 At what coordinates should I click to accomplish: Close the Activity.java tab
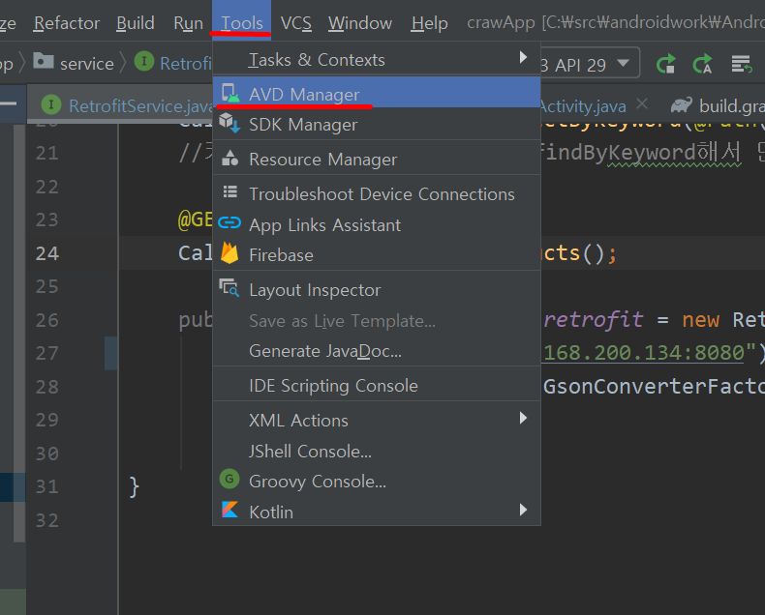coord(643,103)
